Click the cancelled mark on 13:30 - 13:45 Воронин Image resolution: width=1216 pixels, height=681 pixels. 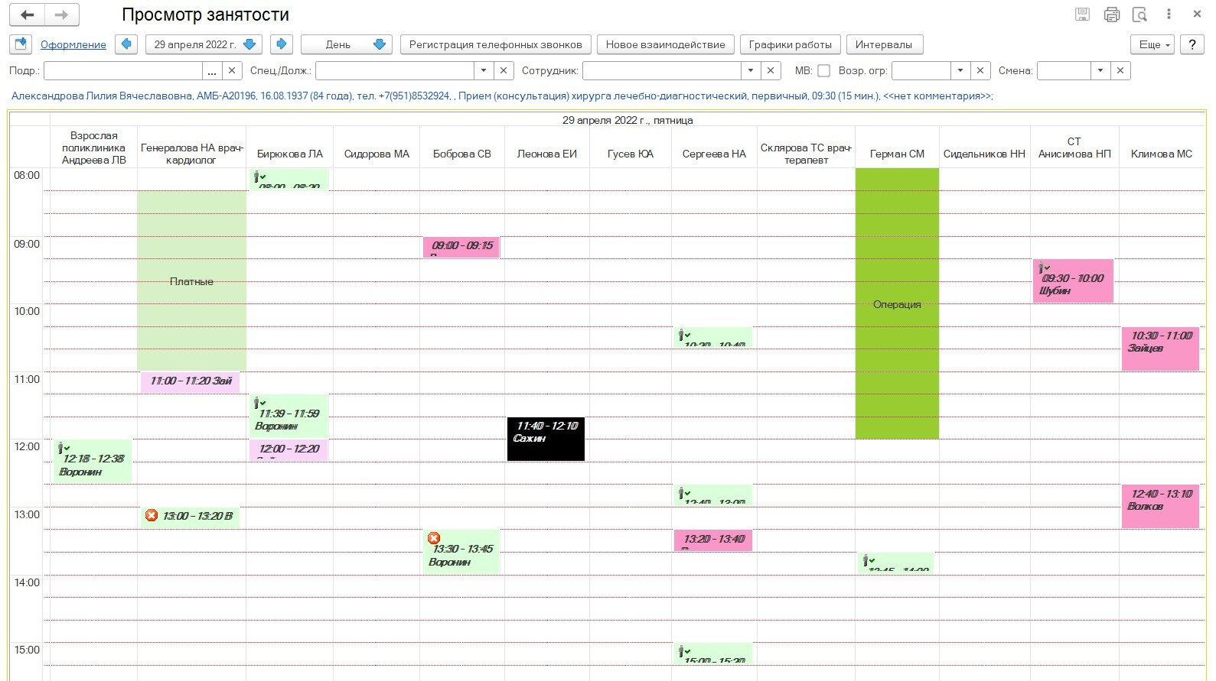point(434,538)
